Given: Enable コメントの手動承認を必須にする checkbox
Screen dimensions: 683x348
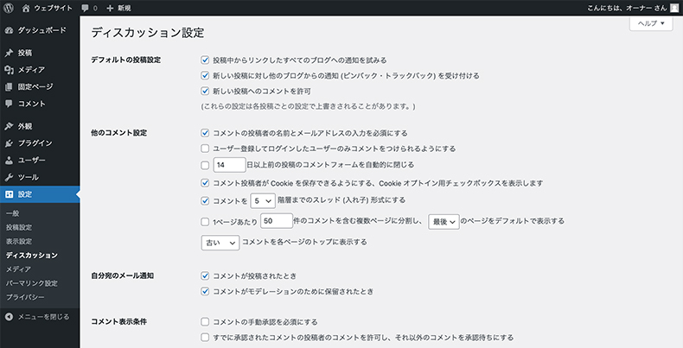Looking at the screenshot, I should point(205,322).
